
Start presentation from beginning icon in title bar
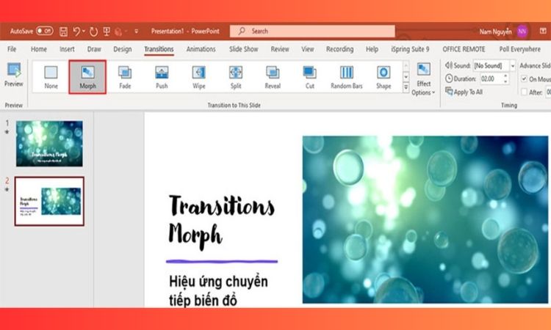click(107, 32)
